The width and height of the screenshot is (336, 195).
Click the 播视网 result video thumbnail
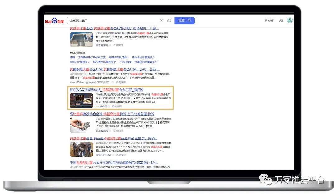[x=81, y=100]
